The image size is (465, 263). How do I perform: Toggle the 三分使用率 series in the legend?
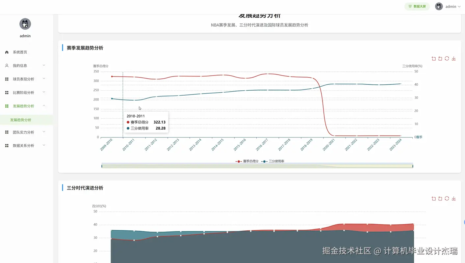click(273, 161)
